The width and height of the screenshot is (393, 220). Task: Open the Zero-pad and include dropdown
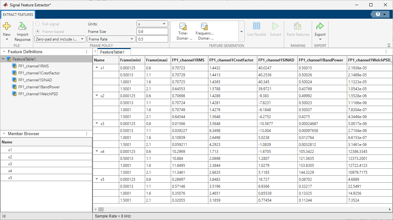[60, 39]
